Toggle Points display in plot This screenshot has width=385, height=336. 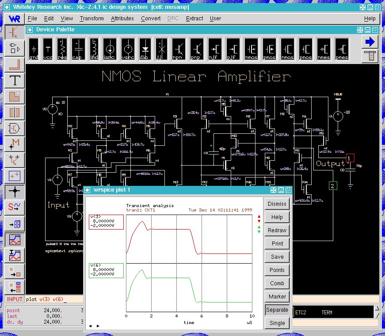(x=277, y=270)
